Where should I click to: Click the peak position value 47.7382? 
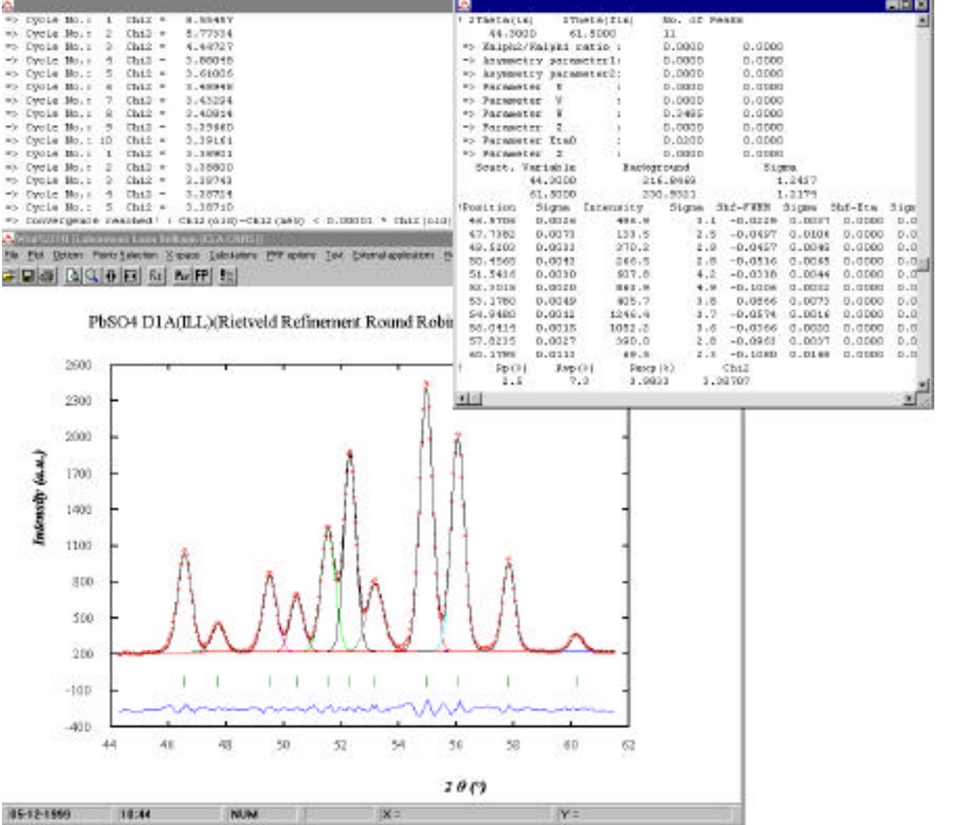pos(493,234)
